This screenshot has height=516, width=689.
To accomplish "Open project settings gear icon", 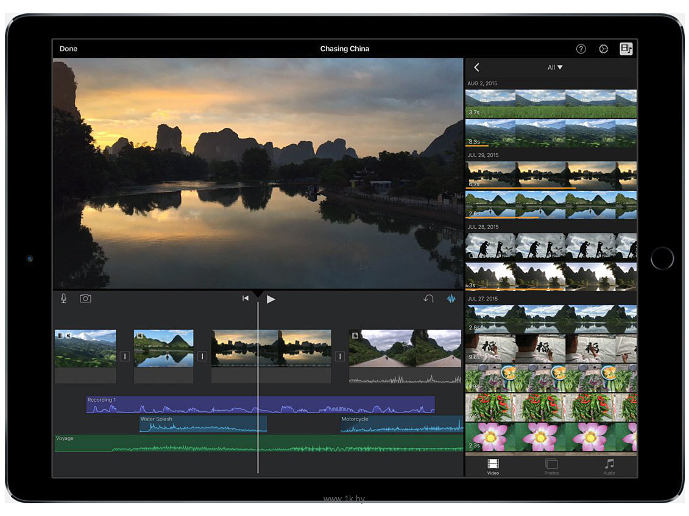I will (603, 49).
